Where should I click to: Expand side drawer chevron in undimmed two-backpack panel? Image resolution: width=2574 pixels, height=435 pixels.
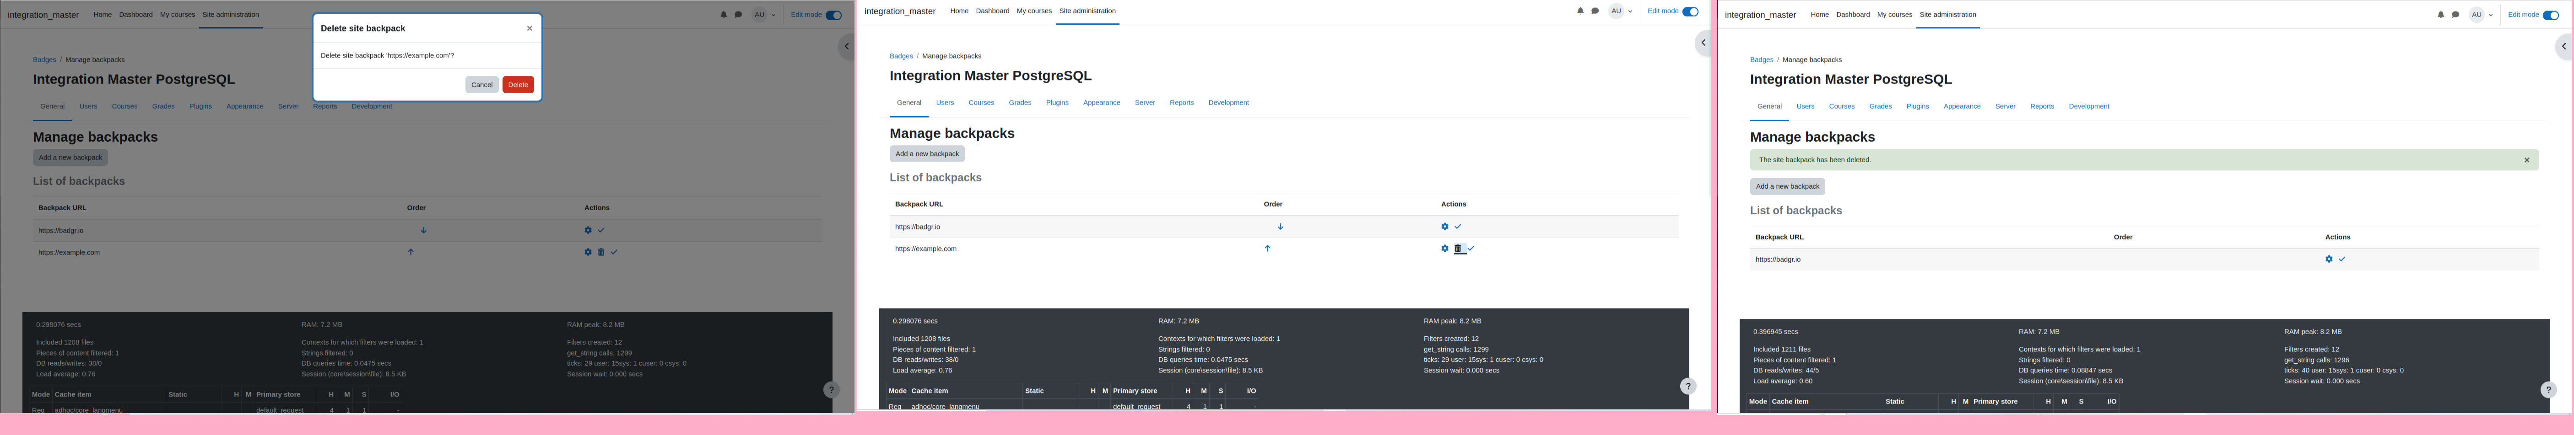(1703, 43)
